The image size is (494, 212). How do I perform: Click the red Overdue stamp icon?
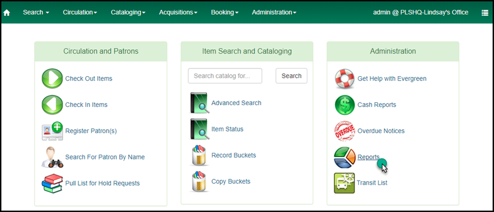tap(345, 131)
